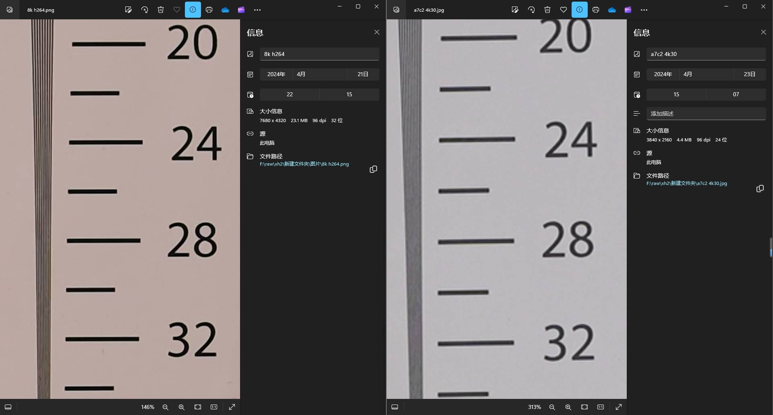This screenshot has width=773, height=415.
Task: Open Clipchamp purple icon in right window
Action: point(628,10)
